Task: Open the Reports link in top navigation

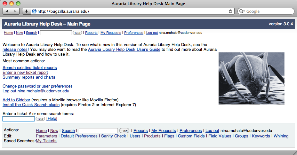Action: (x=91, y=33)
